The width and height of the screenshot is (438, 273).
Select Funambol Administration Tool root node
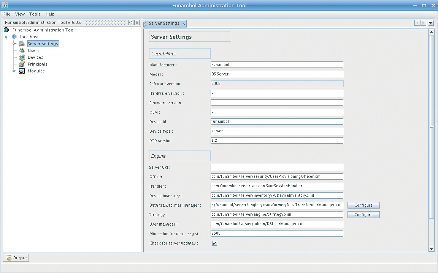(x=43, y=30)
